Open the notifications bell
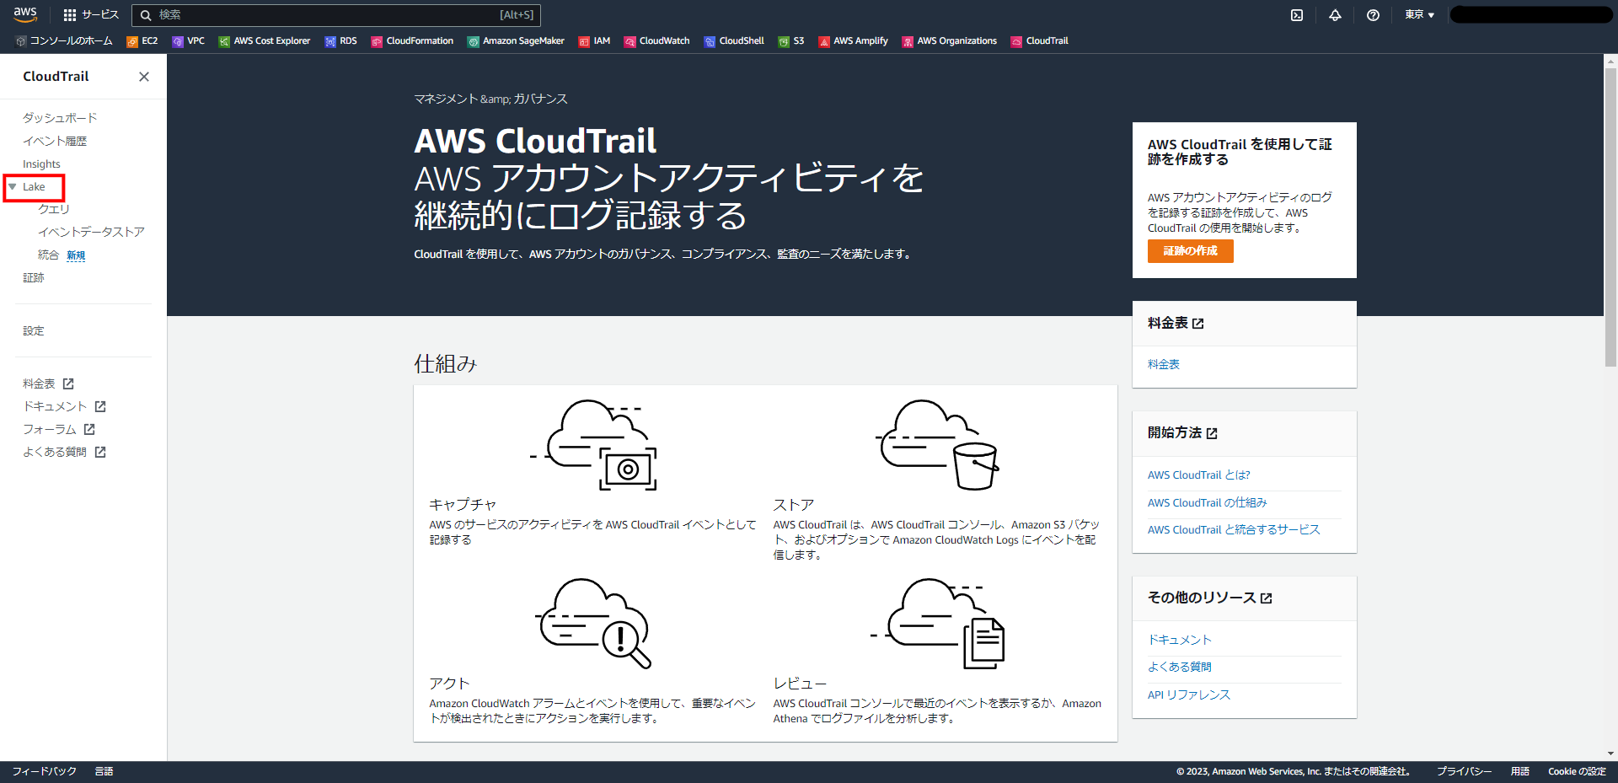 coord(1335,14)
